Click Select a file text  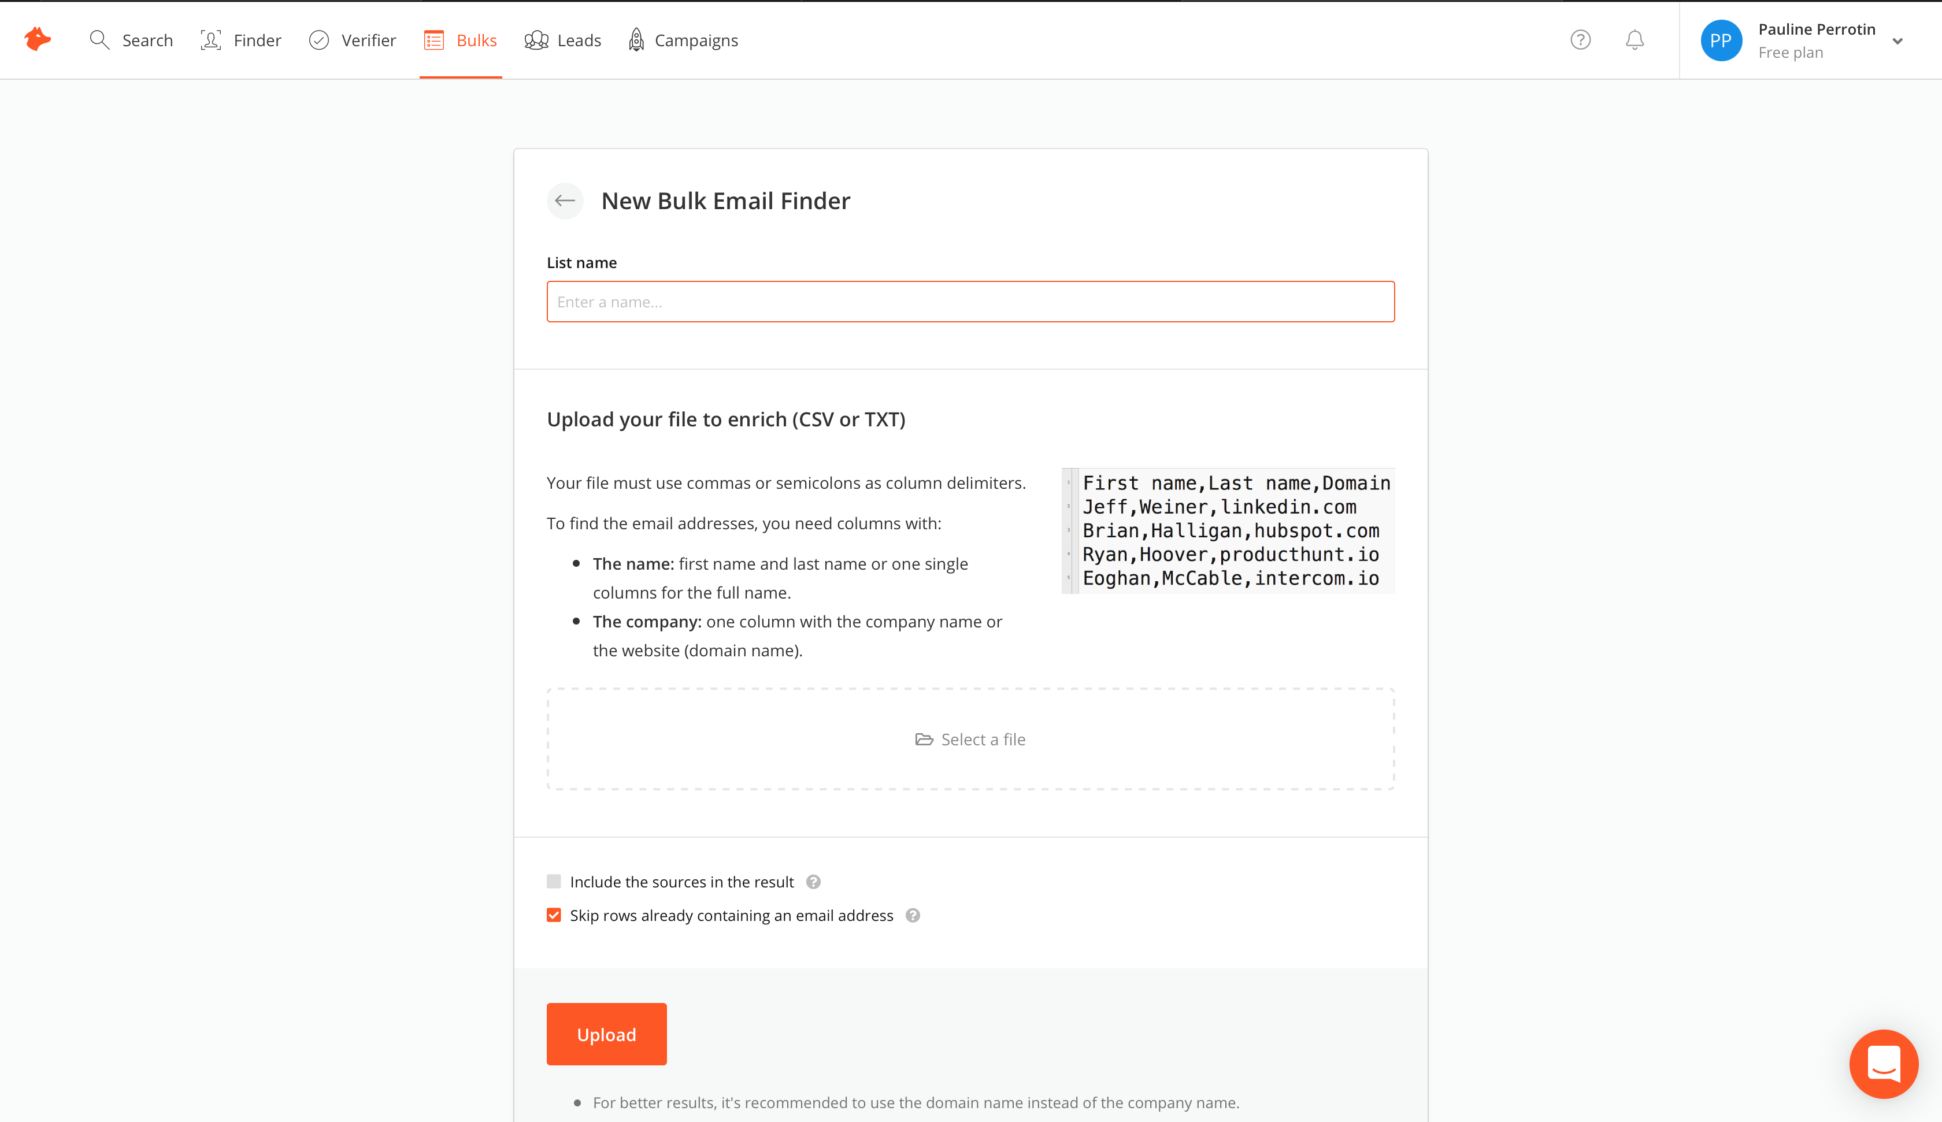(983, 740)
